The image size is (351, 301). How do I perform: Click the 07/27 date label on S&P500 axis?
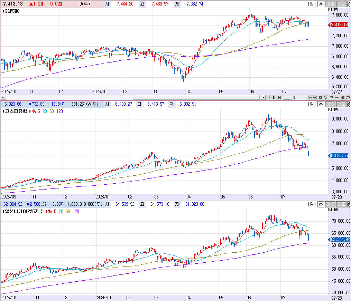coord(336,92)
